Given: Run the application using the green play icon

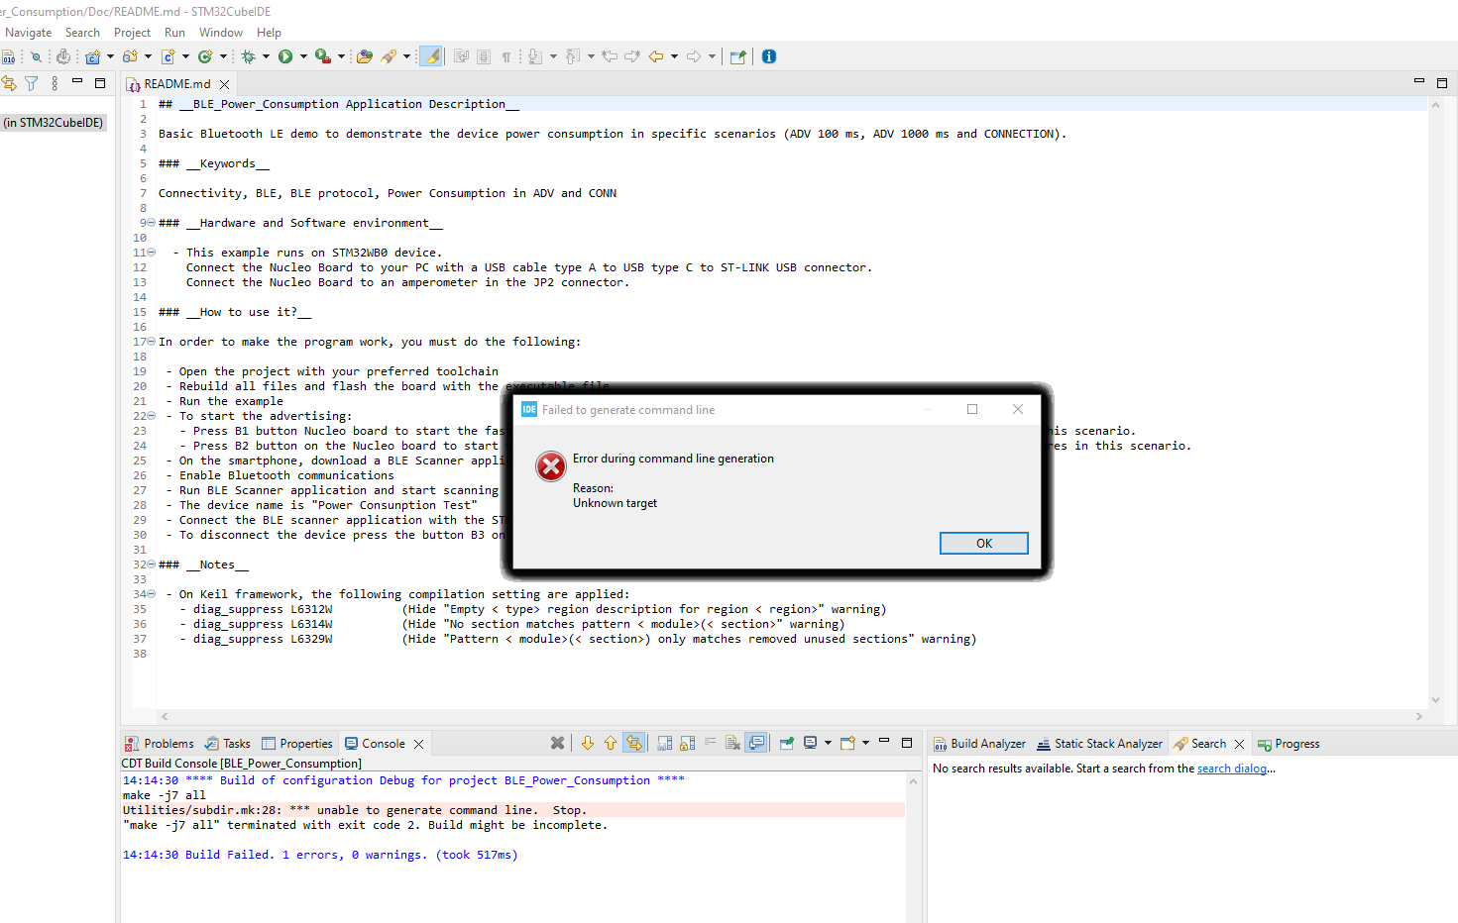Looking at the screenshot, I should [x=285, y=56].
